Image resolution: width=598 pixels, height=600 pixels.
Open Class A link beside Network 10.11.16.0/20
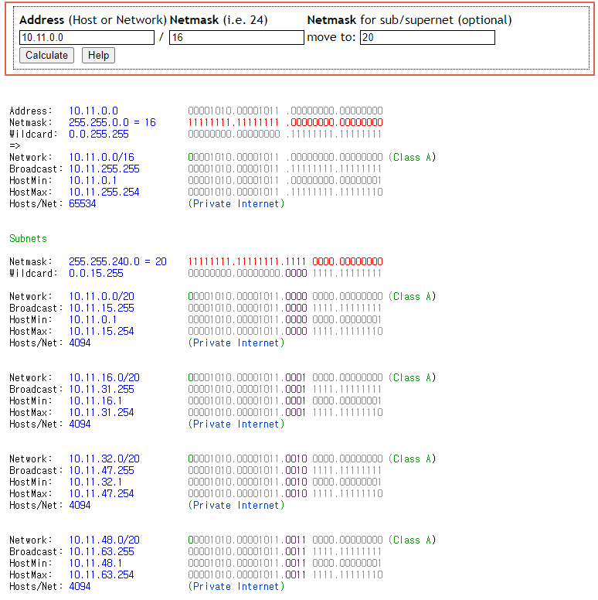(412, 377)
